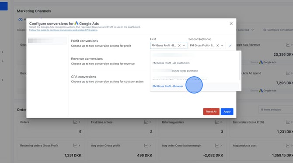Open chart for Avg products cost card
Image resolution: width=293 pixels, height=163 pixels.
(x=288, y=146)
